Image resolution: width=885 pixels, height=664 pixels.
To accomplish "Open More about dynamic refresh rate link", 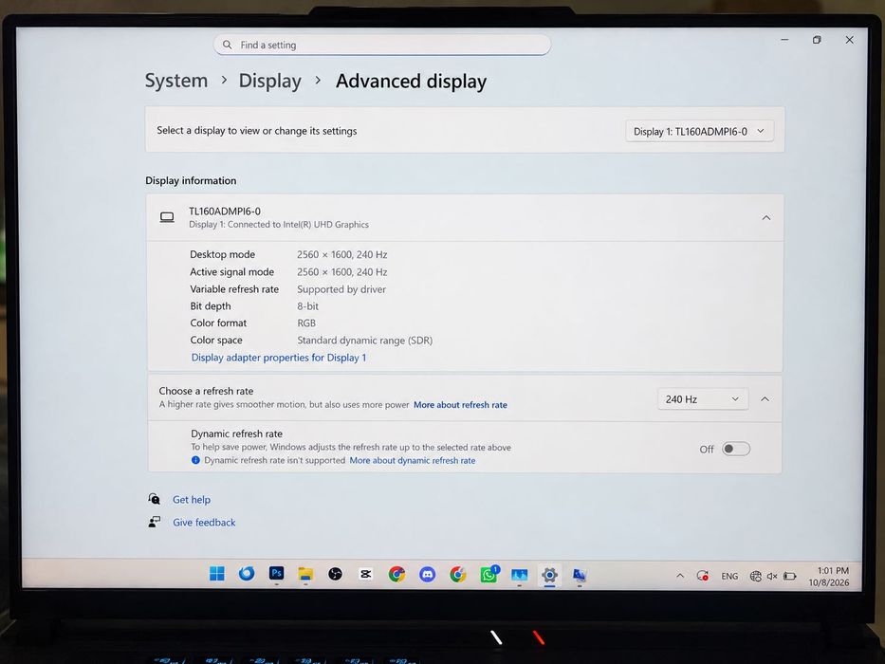I will click(412, 461).
